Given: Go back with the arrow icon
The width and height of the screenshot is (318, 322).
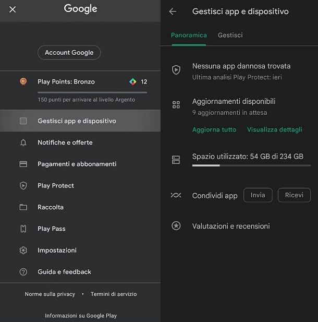Looking at the screenshot, I should (173, 11).
